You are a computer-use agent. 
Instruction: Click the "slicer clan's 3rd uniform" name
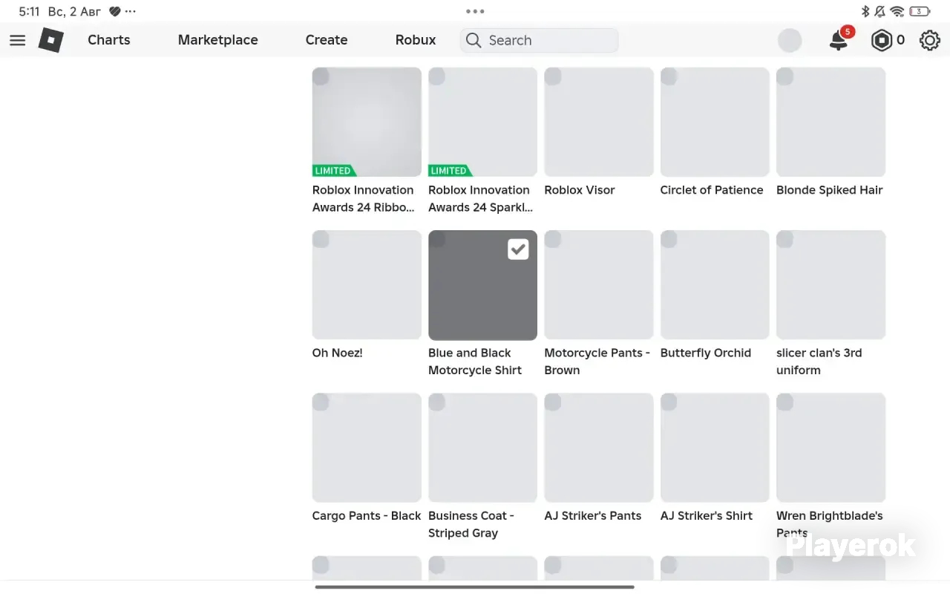(x=819, y=362)
